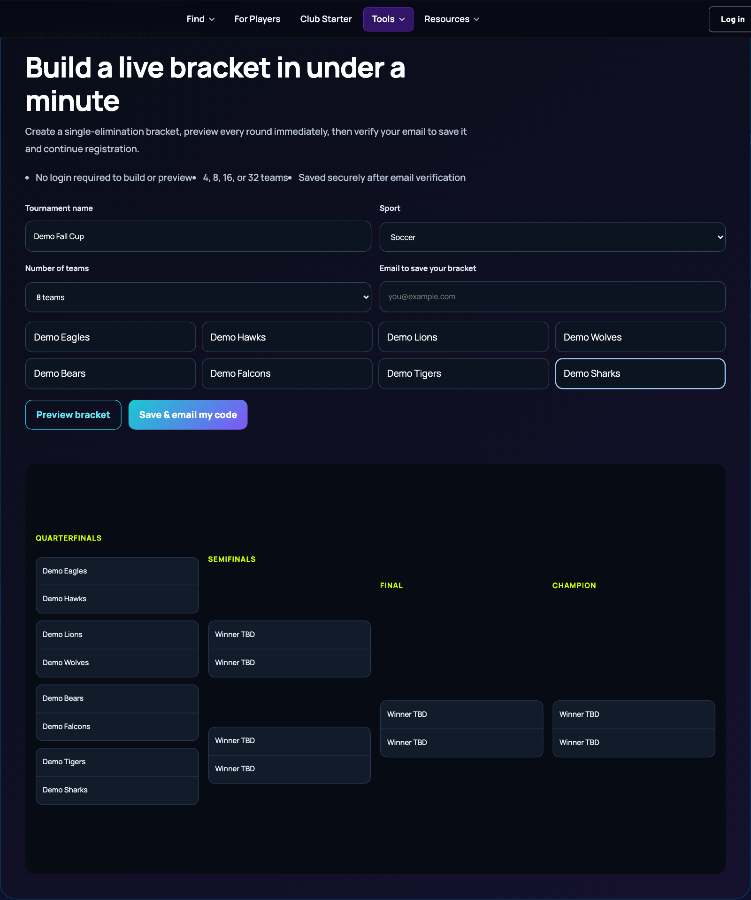Expand the Tools menu

[388, 19]
